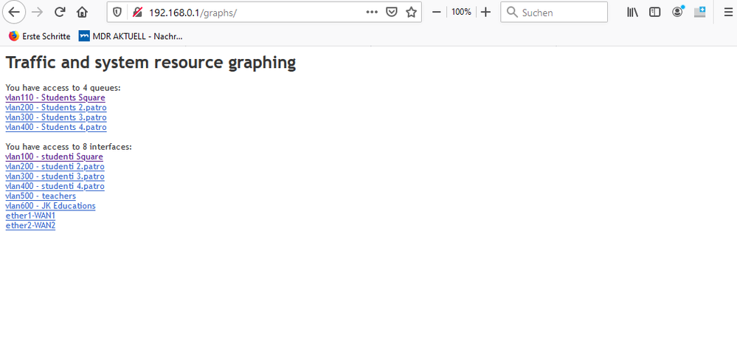
Task: Go back with the browser back arrow
Action: pos(14,13)
